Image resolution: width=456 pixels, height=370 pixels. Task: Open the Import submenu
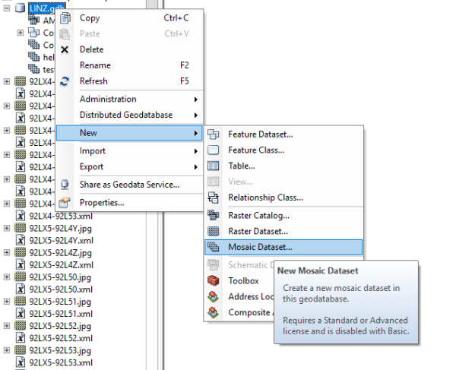click(137, 151)
